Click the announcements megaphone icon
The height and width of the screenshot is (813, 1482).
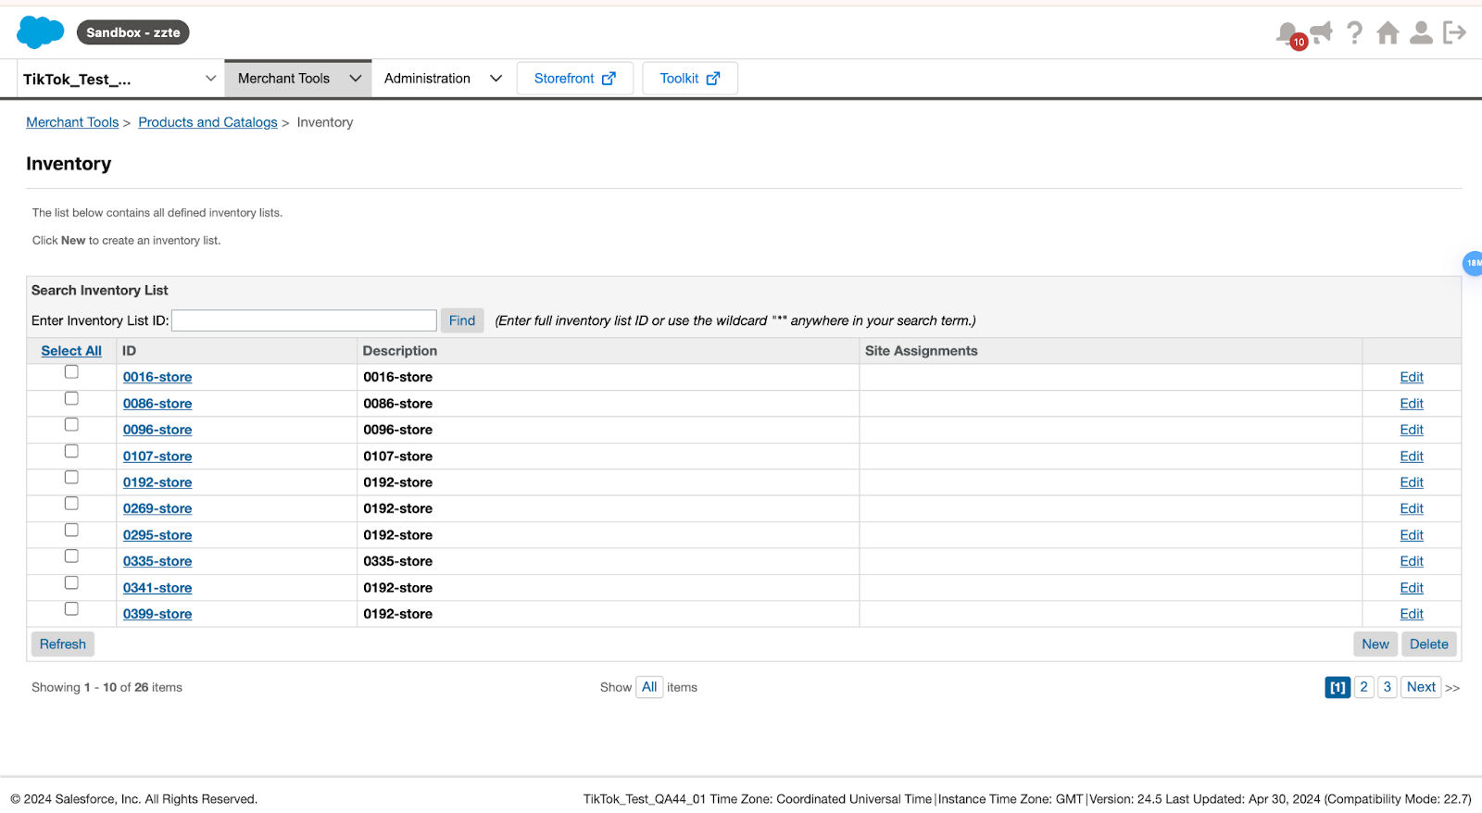click(1322, 33)
